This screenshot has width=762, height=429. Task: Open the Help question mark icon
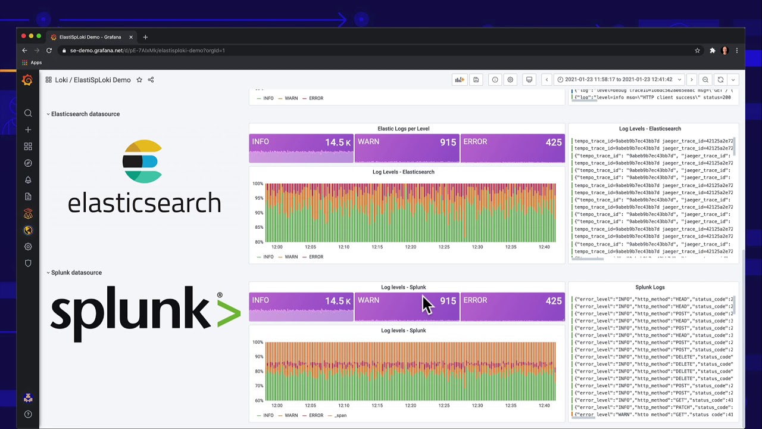tap(28, 414)
